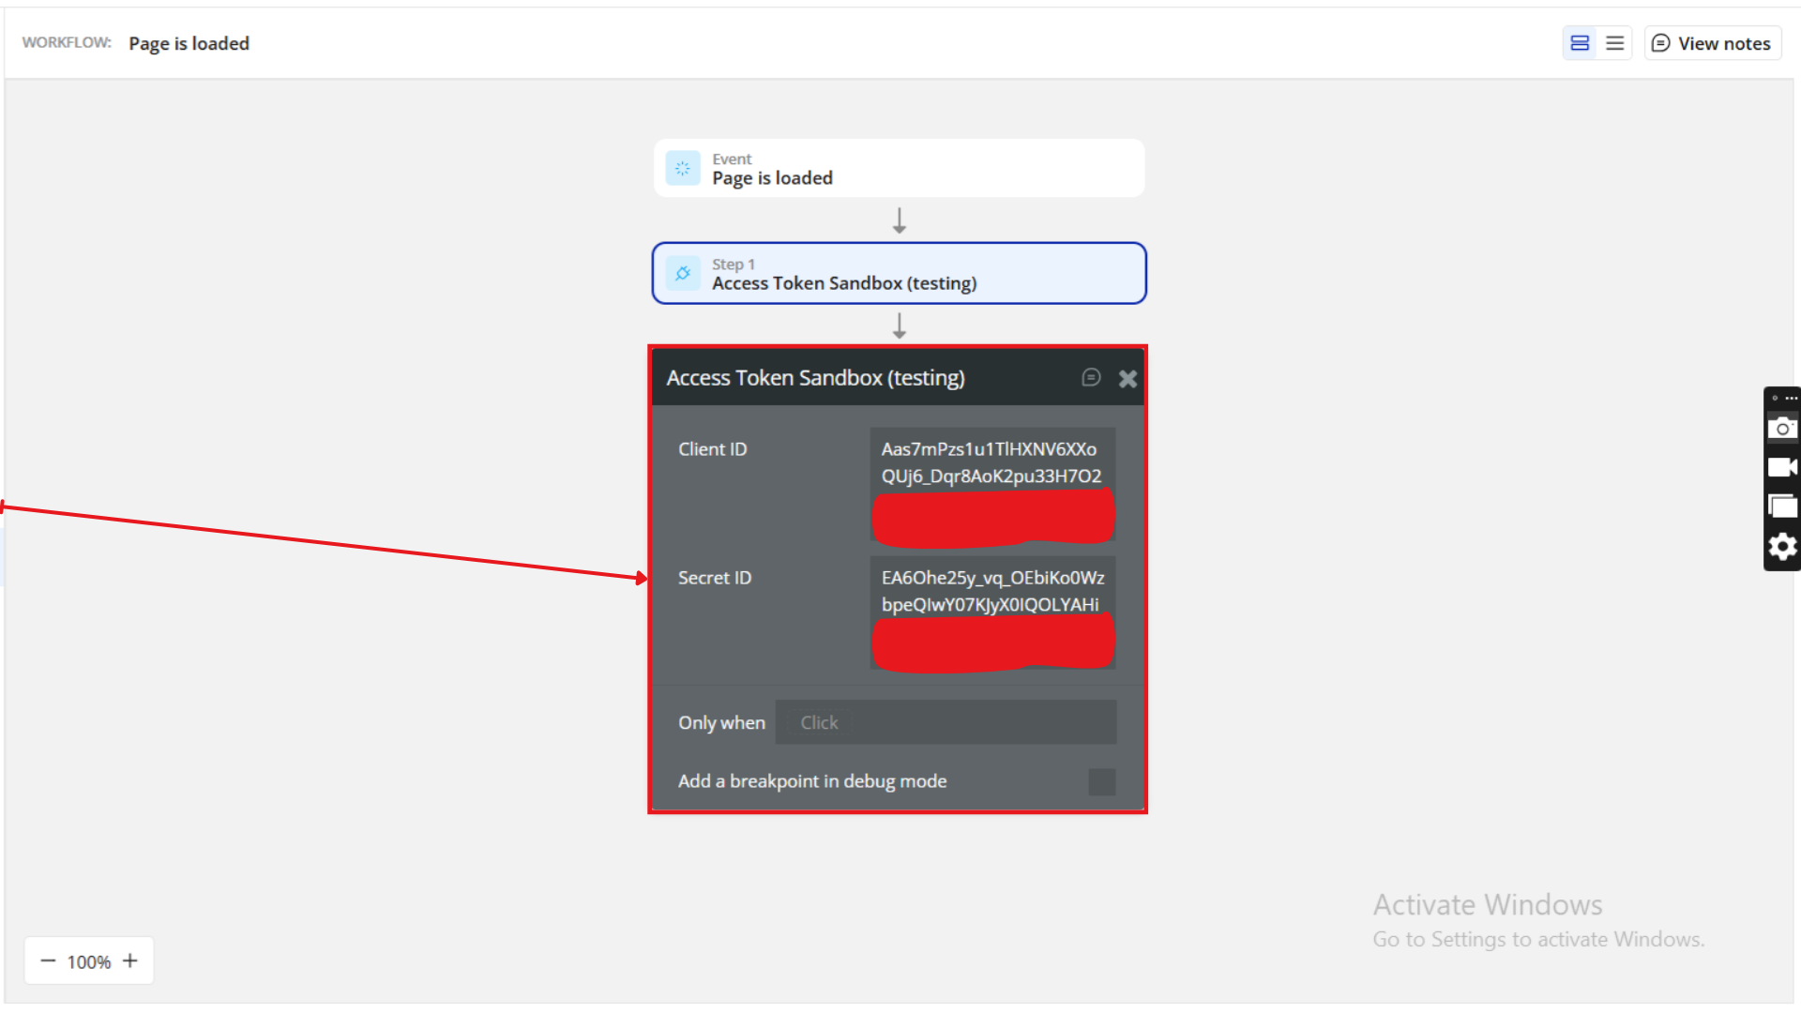The image size is (1801, 1013).
Task: Open recorder settings gear icon
Action: point(1782,547)
